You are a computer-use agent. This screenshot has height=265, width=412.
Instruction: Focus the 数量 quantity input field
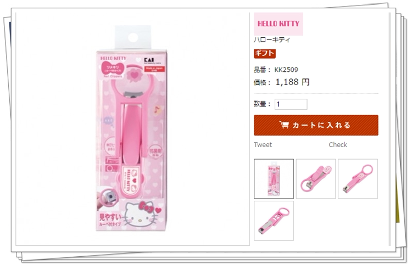[x=291, y=104]
